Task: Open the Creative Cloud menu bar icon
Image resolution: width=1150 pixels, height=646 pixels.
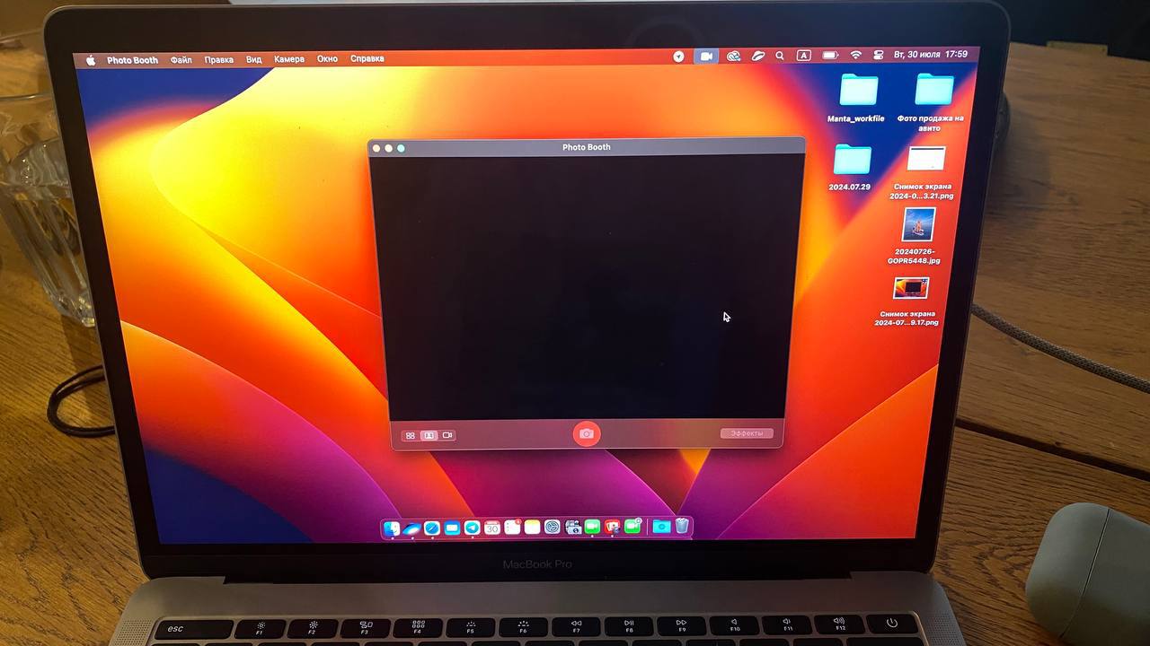Action: pyautogui.click(x=734, y=56)
